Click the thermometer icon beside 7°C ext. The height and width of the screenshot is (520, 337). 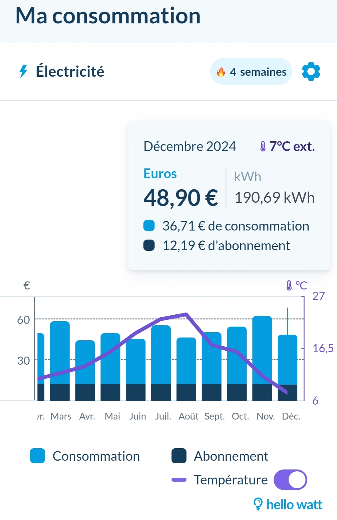coord(263,146)
